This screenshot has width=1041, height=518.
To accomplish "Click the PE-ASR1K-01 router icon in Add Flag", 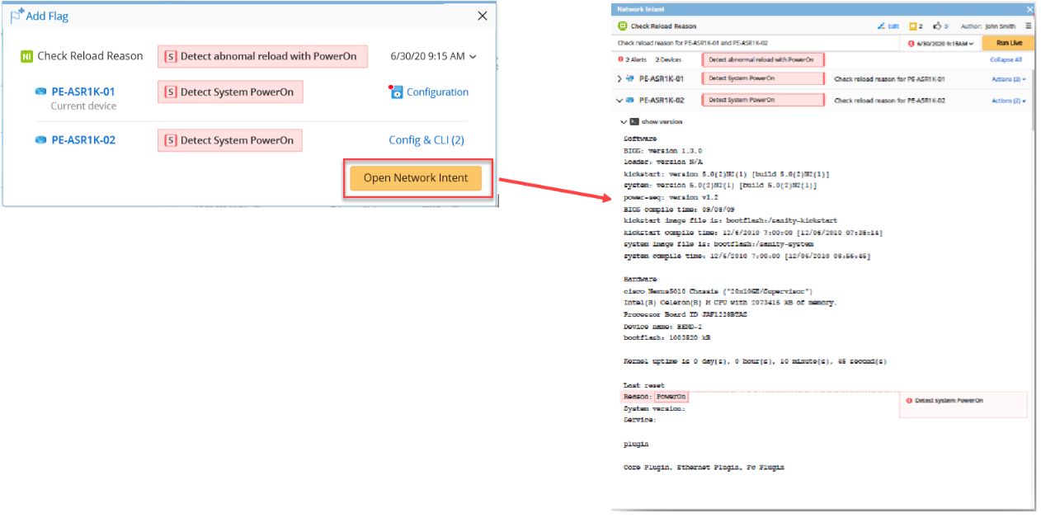I will point(41,92).
